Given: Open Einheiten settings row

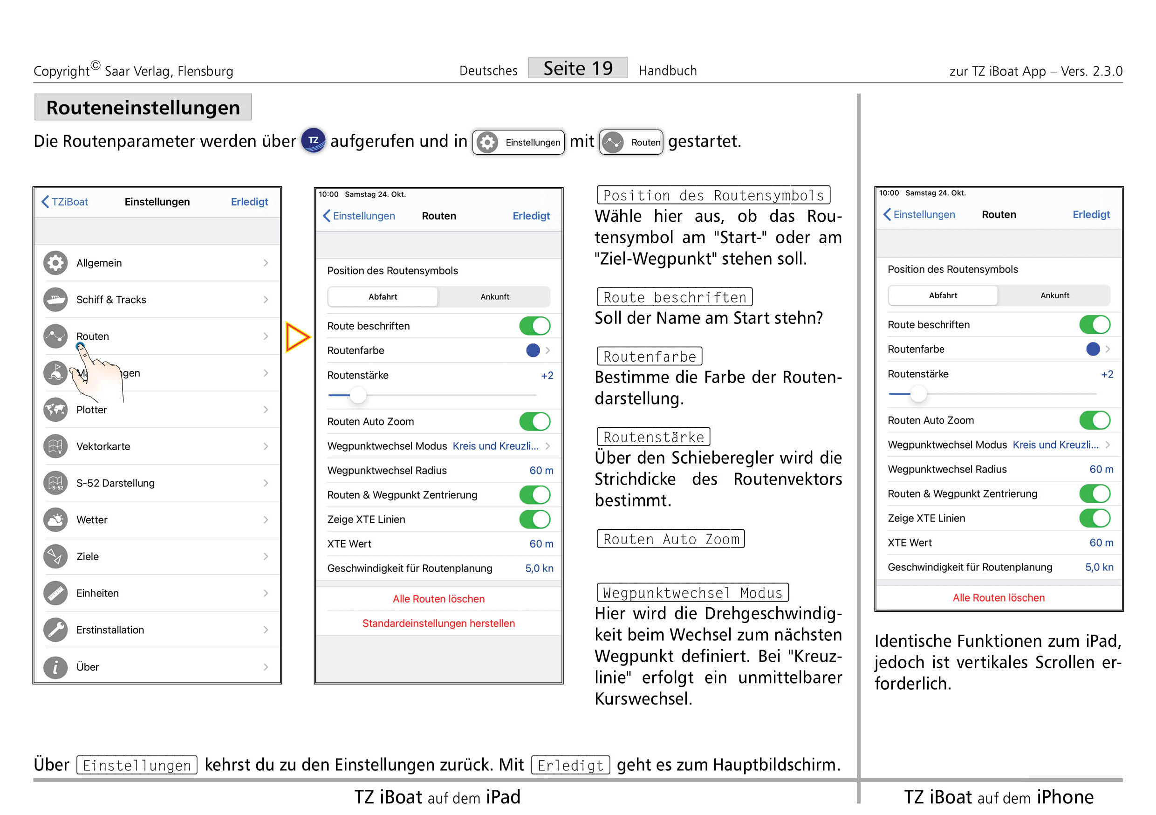Looking at the screenshot, I should (157, 594).
